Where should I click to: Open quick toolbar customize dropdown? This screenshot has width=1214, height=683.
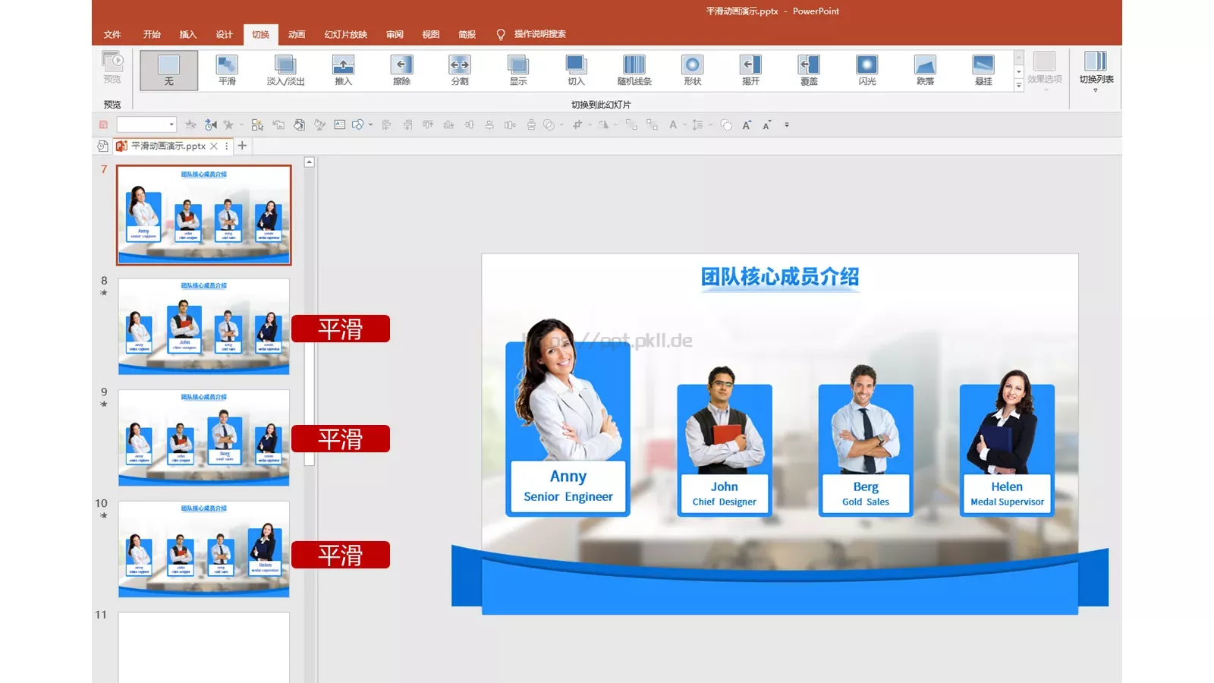tap(787, 124)
